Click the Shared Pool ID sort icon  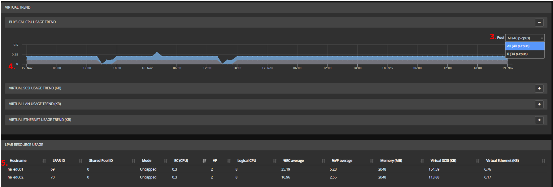tap(134, 161)
